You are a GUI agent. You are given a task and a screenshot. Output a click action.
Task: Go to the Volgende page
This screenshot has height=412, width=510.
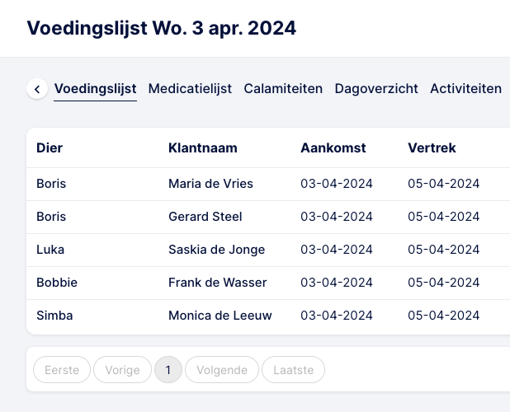pos(222,370)
